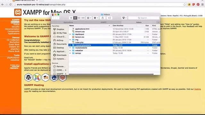
Task: Open All My Files in Finder sidebar
Action: [x=60, y=33]
